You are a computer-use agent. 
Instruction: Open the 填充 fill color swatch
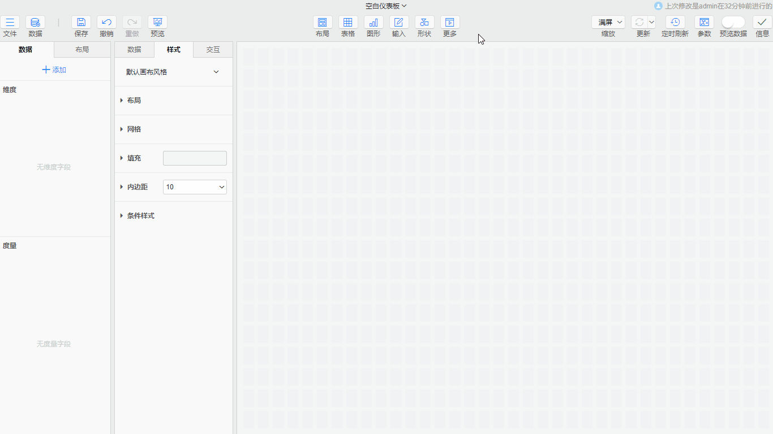click(195, 158)
